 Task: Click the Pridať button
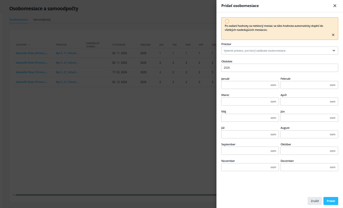point(331,201)
